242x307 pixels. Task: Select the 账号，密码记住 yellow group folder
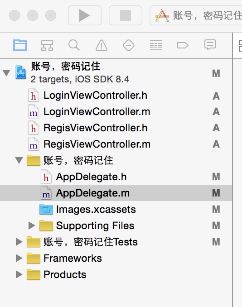pos(116,161)
